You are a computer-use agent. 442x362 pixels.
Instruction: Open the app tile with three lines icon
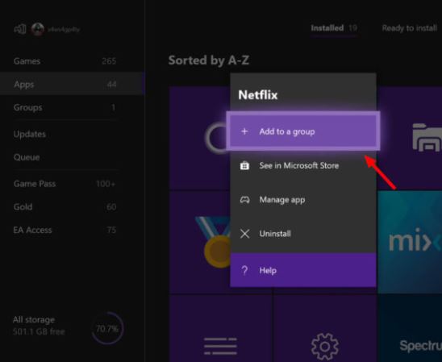[220, 328]
